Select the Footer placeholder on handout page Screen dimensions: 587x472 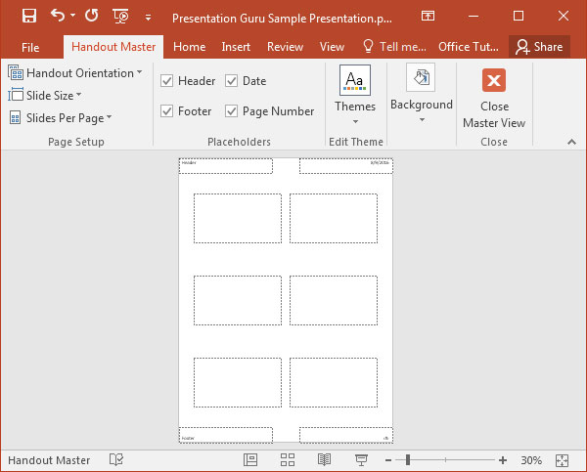(x=226, y=435)
